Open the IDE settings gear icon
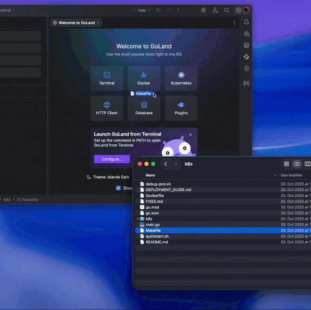This screenshot has width=311, height=310. (x=238, y=10)
